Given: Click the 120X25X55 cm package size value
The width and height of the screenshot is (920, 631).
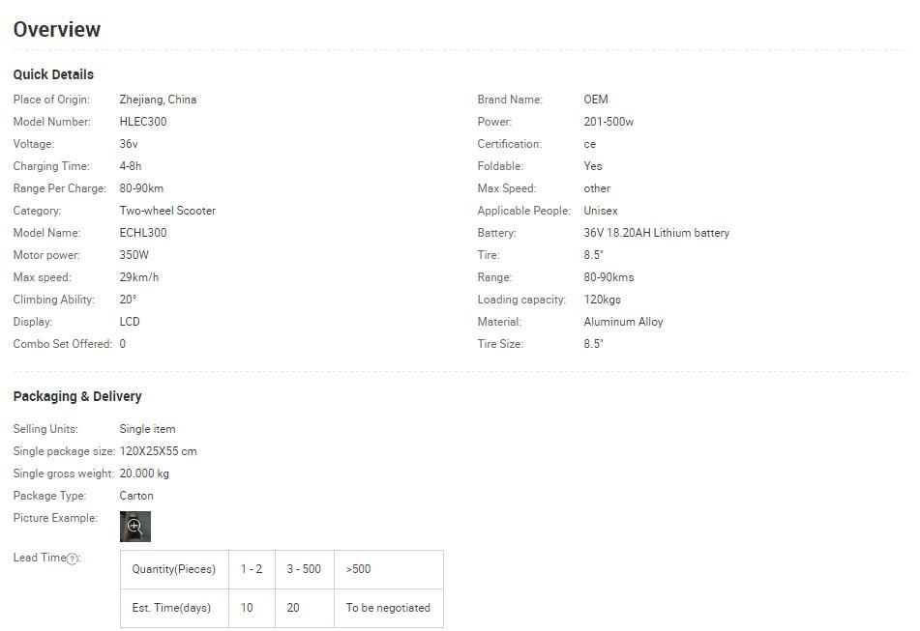Looking at the screenshot, I should coord(158,451).
